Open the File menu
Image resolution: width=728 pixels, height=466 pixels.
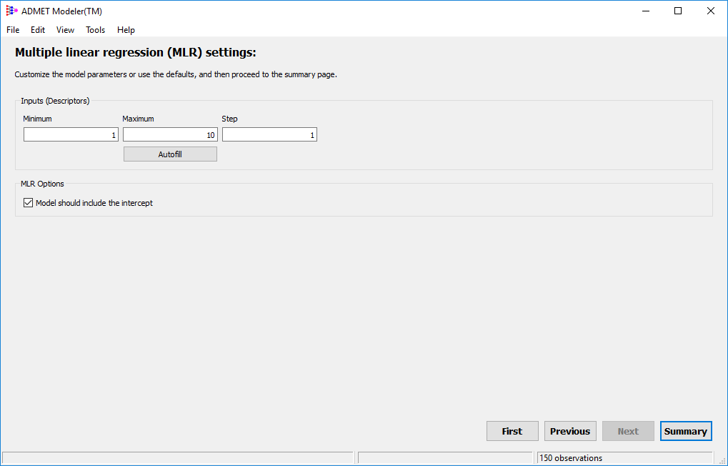pos(13,30)
